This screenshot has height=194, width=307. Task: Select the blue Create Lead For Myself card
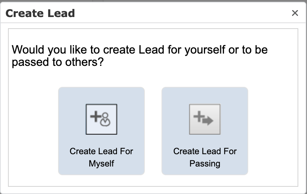tap(101, 131)
